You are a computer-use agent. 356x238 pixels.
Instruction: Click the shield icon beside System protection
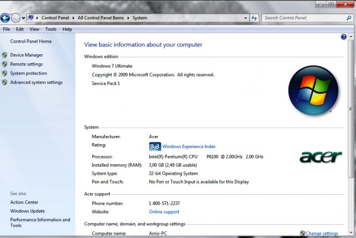coord(4,73)
